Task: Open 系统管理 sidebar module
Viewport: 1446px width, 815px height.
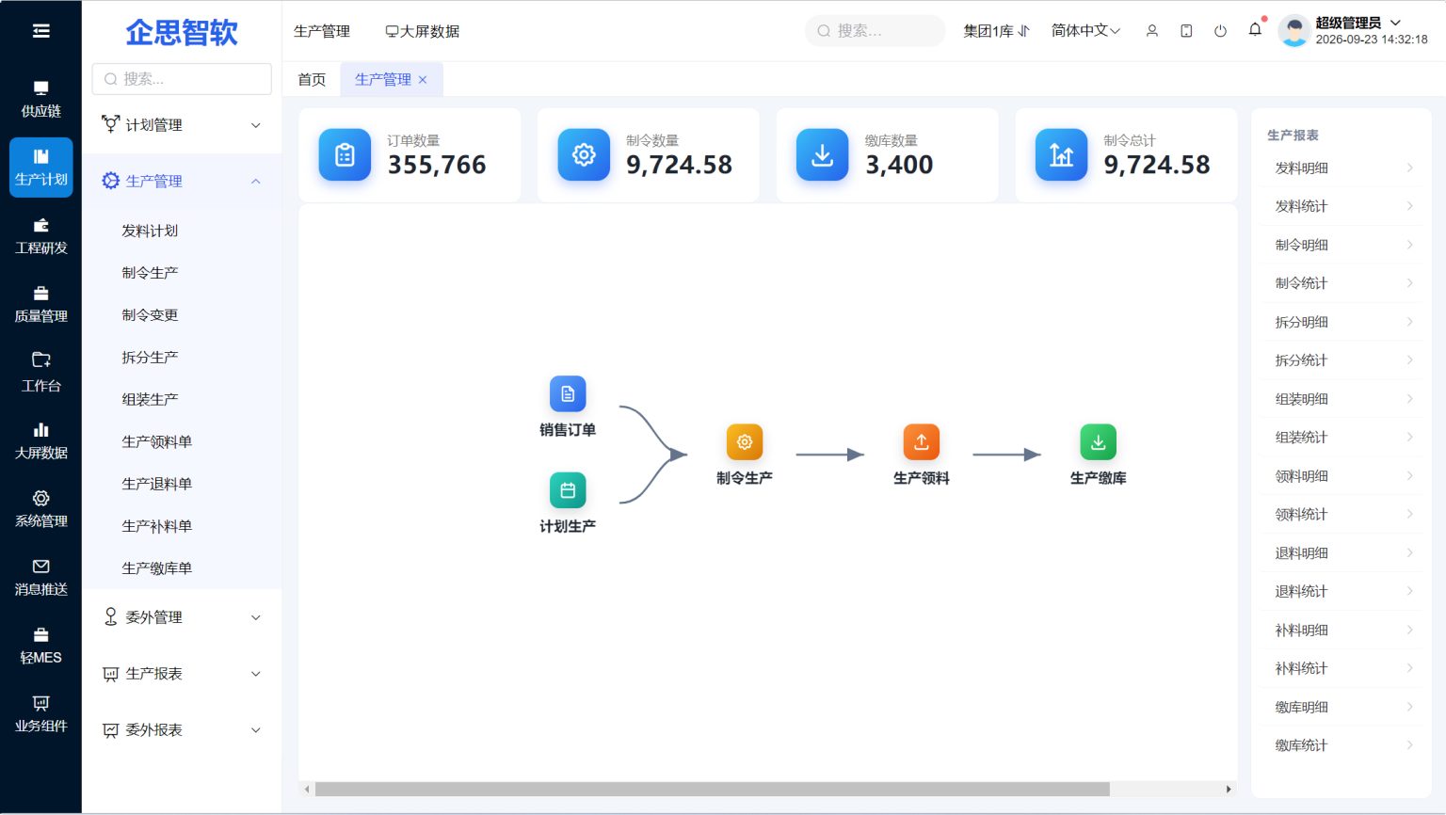Action: coord(40,509)
